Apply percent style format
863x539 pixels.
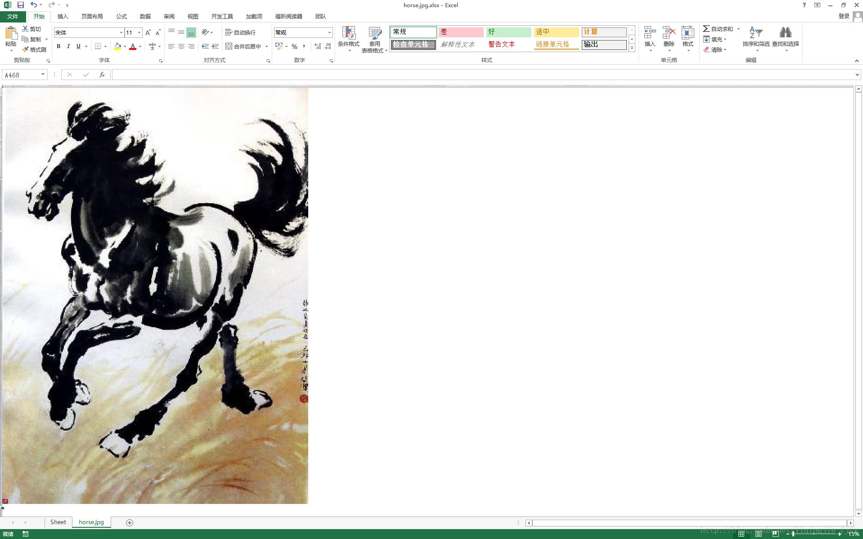(294, 46)
